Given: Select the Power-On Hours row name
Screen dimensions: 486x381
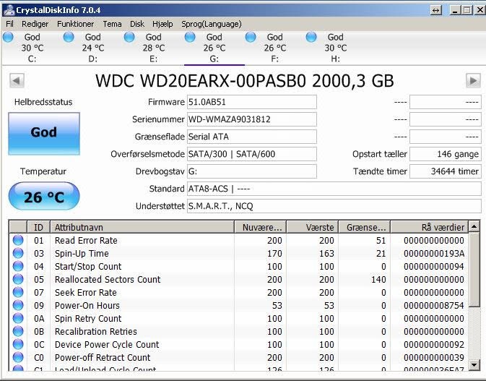Looking at the screenshot, I should (x=87, y=306).
